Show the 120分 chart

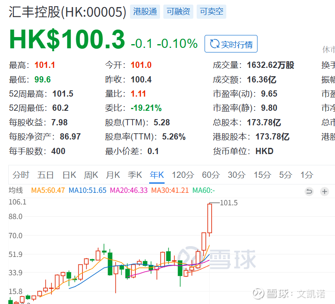183,175
